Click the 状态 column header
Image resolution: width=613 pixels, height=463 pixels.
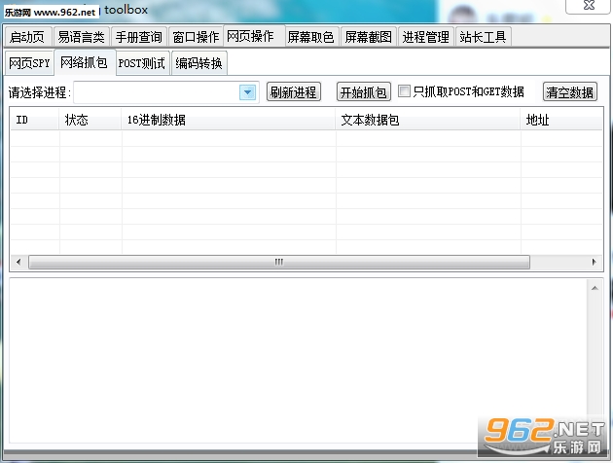coord(90,120)
